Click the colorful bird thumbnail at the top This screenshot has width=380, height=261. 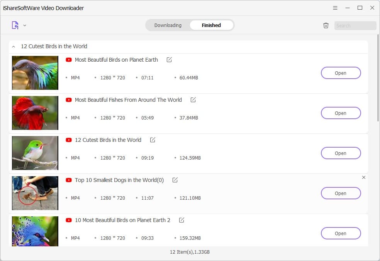[x=35, y=72]
